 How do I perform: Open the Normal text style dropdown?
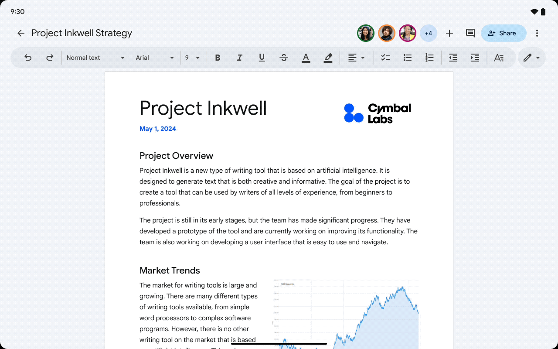pyautogui.click(x=96, y=58)
